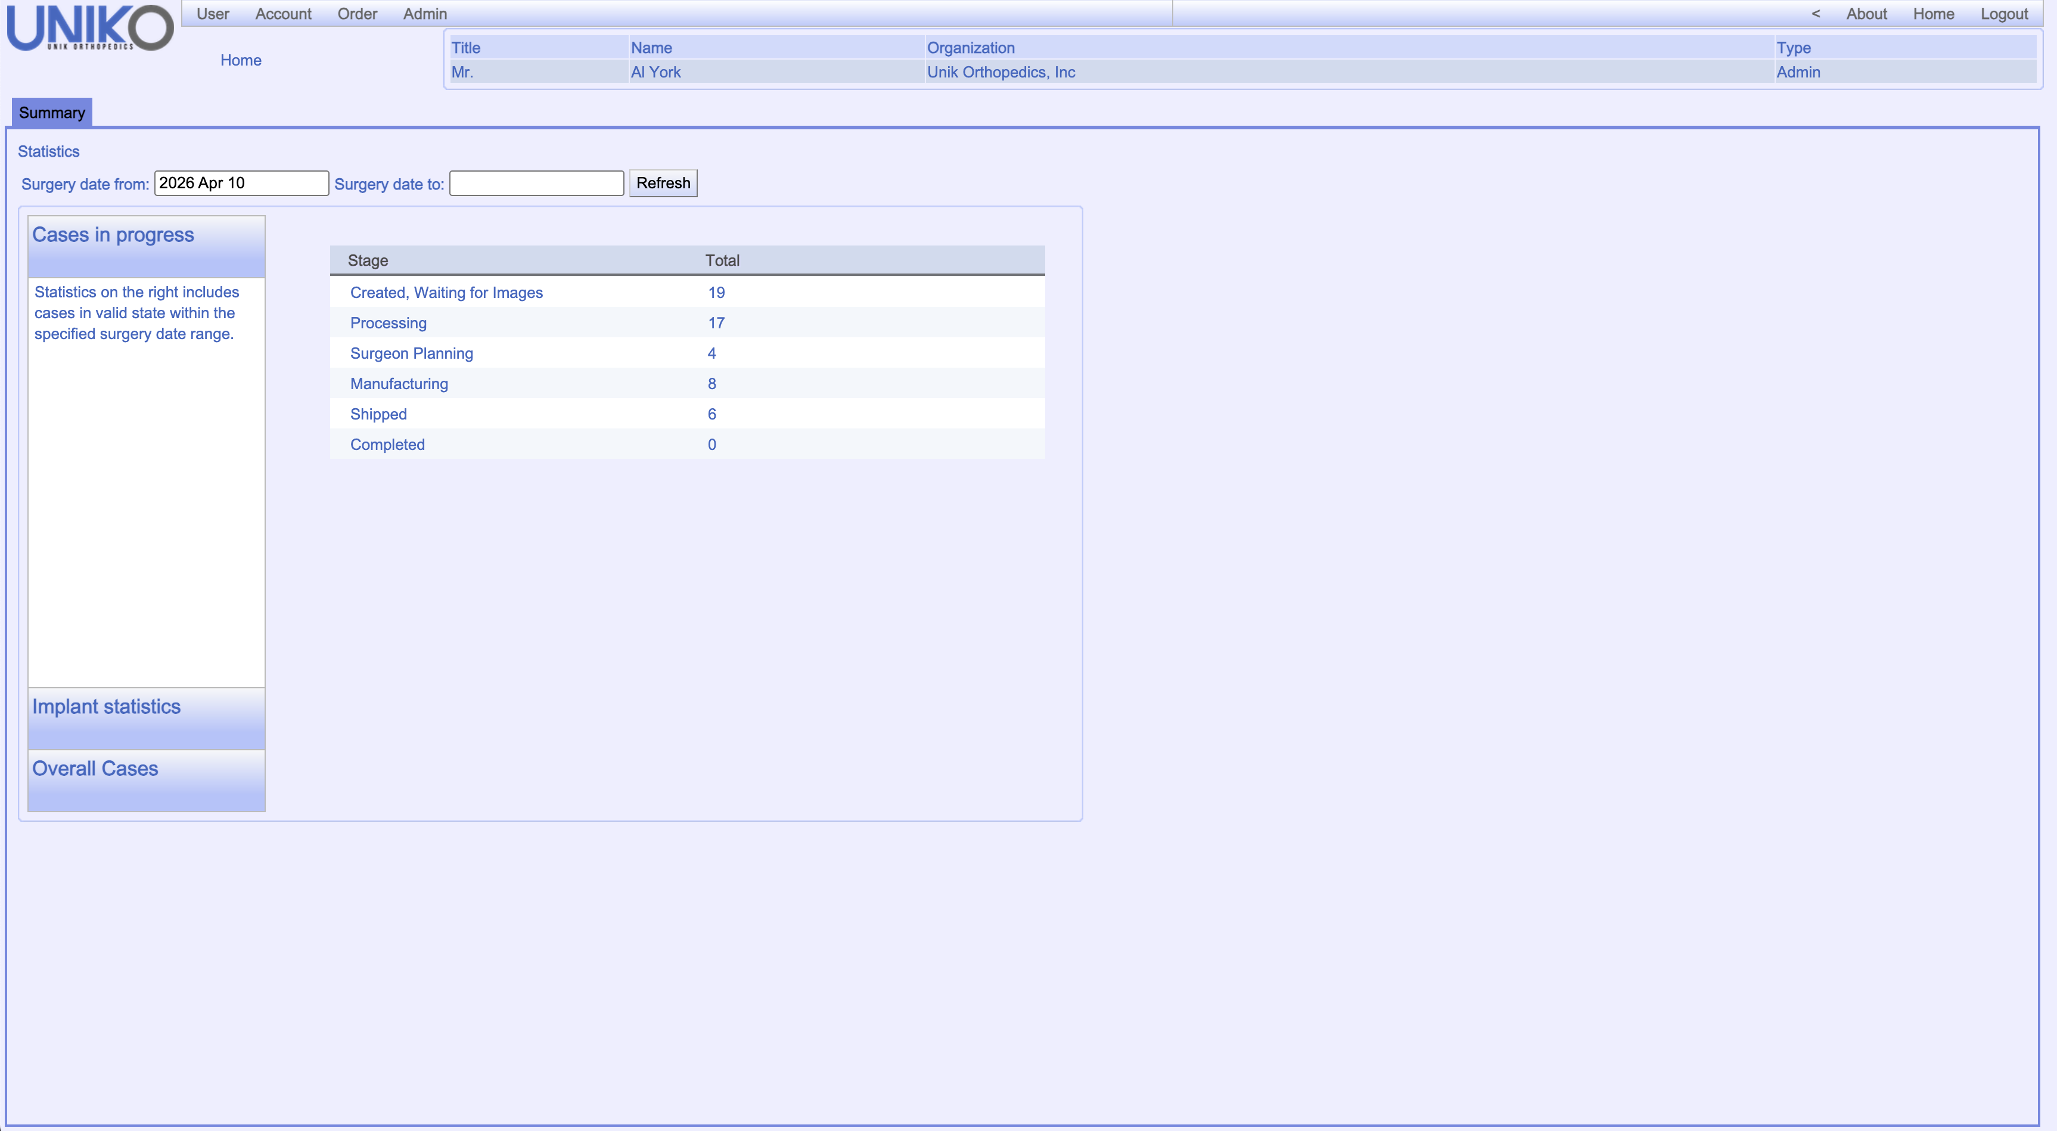The height and width of the screenshot is (1131, 2057).
Task: Navigate to Home from the top bar
Action: 1933,14
